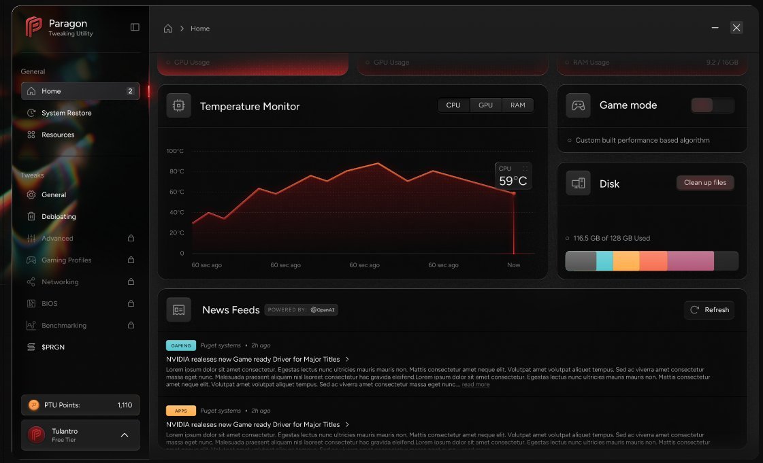Click the Tulantro user avatar
Screen dimensions: 763x463
pos(36,435)
